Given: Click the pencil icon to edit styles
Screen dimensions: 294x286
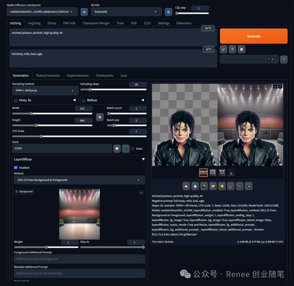Looking at the screenshot, I should (x=284, y=59).
